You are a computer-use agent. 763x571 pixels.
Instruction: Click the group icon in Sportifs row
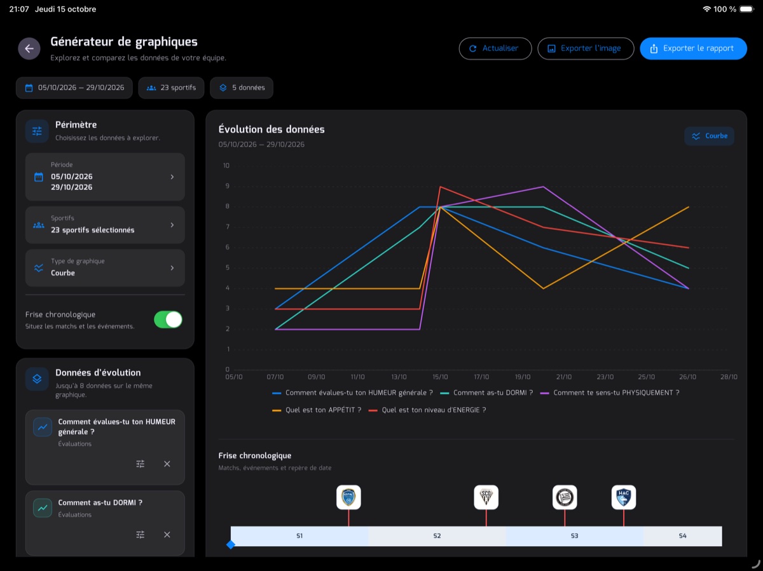point(38,225)
